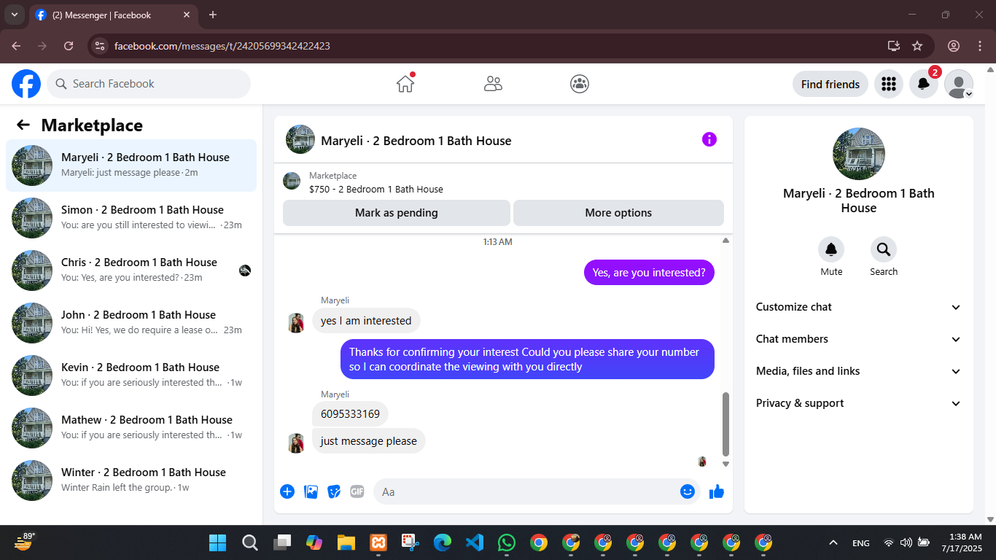Bookmark this page with the star icon
The width and height of the screenshot is (996, 560).
(x=917, y=46)
